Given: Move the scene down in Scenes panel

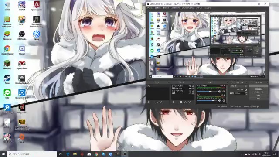Looking at the screenshot, I should [x=161, y=102].
